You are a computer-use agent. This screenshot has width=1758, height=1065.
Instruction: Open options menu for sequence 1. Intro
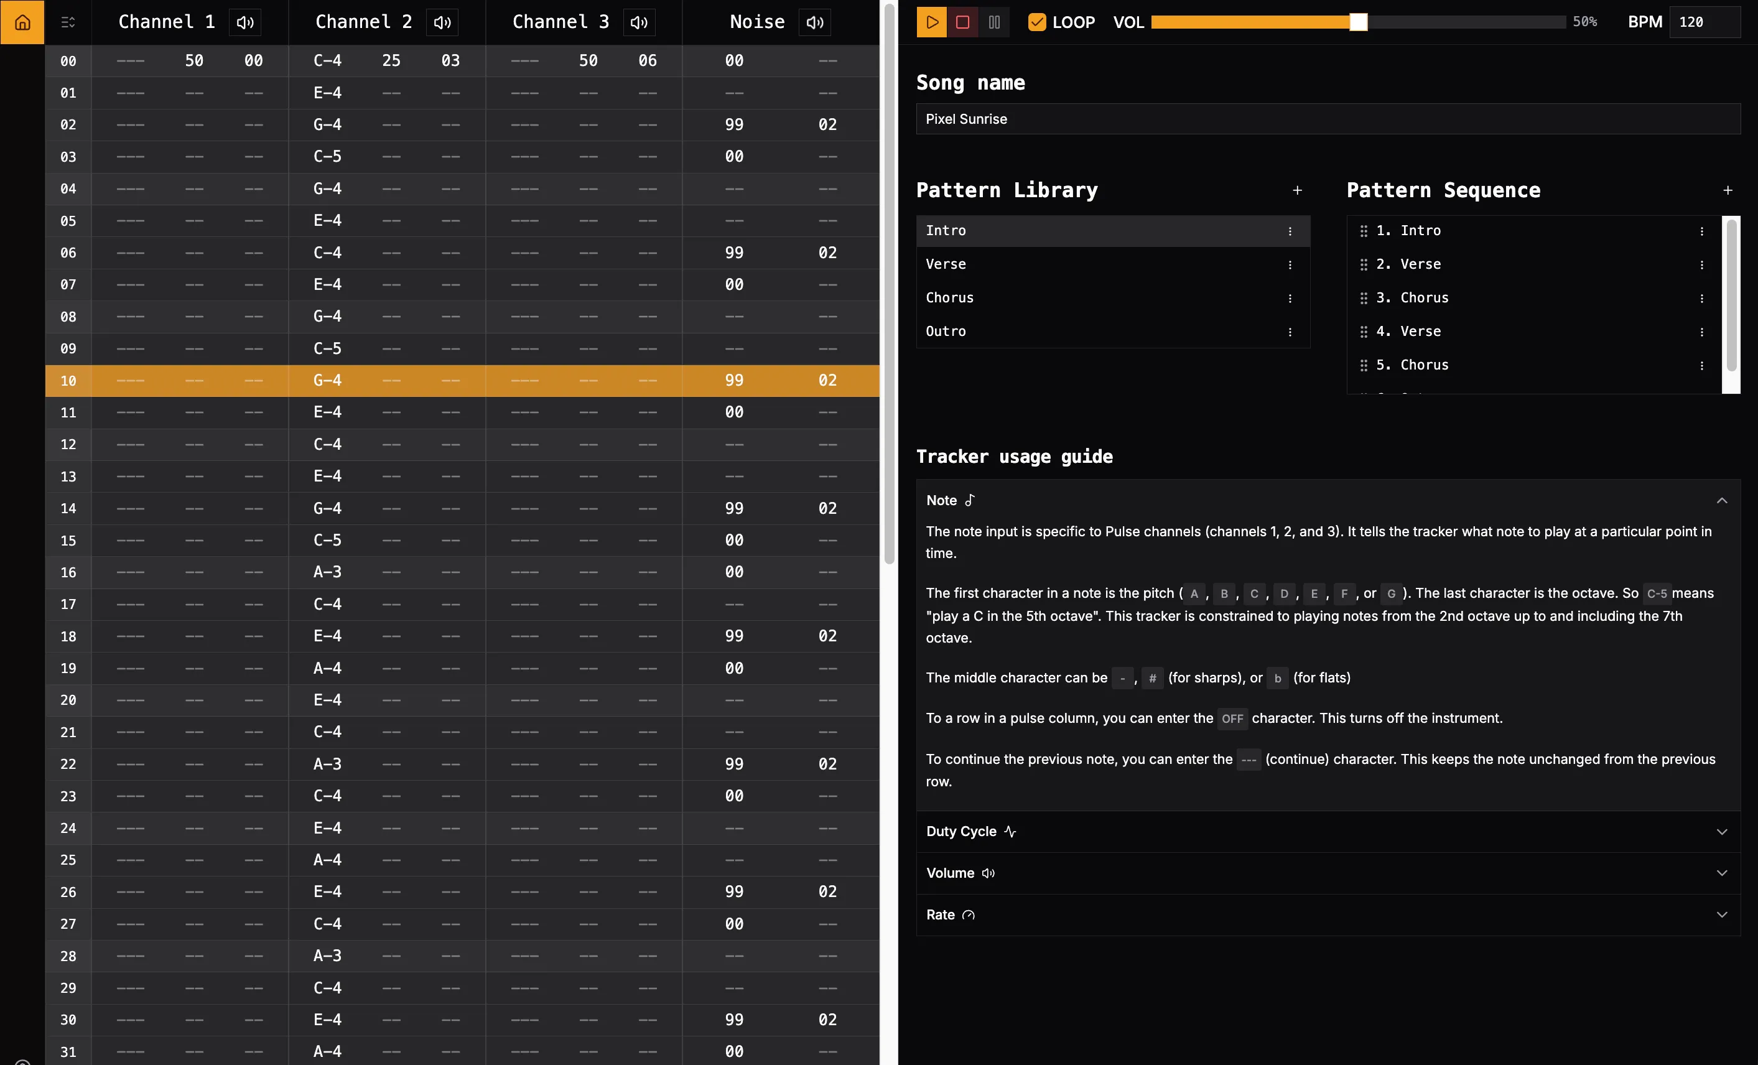1701,231
